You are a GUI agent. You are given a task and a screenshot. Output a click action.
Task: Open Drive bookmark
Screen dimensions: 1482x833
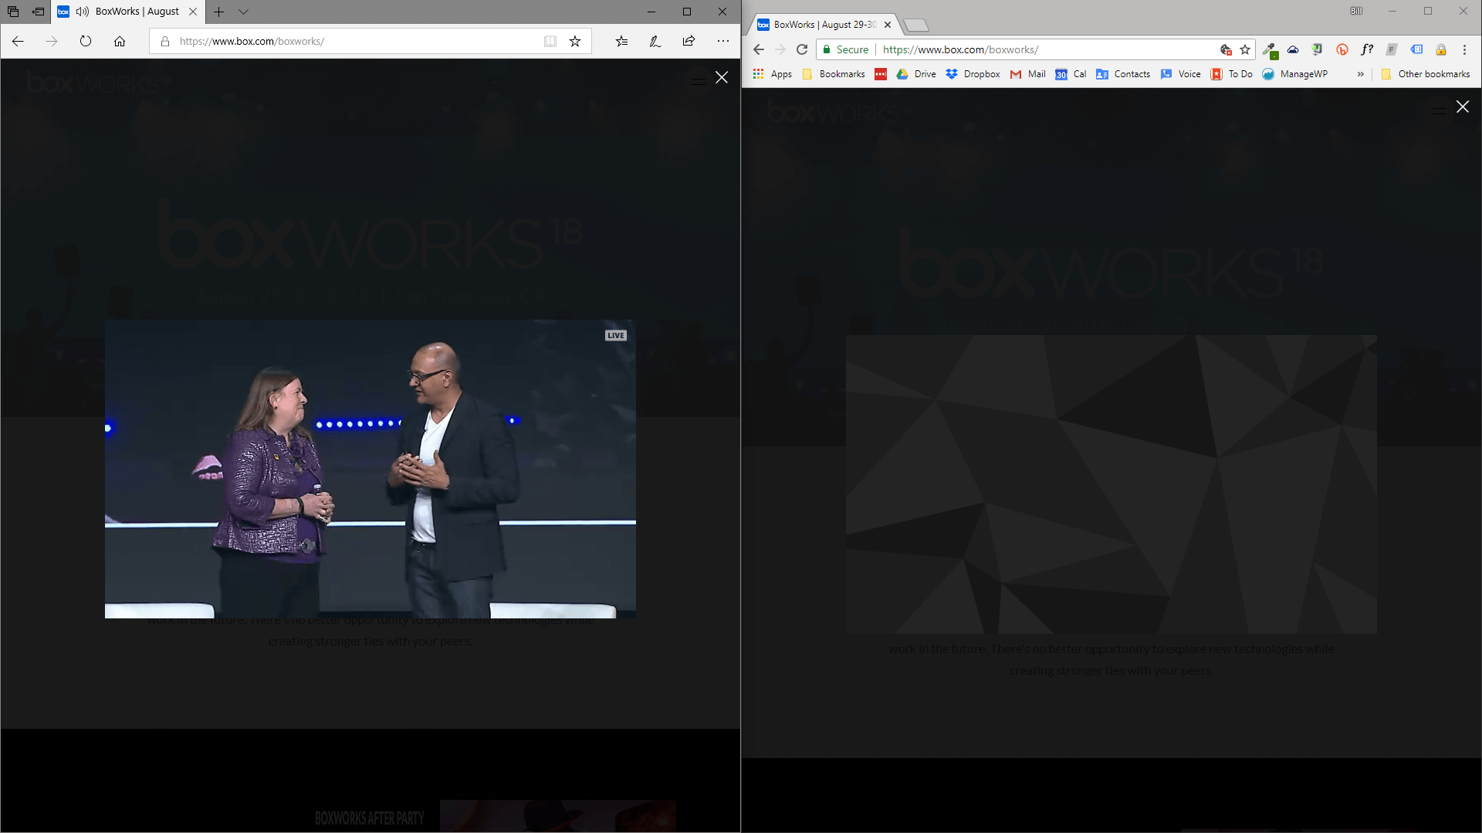pyautogui.click(x=916, y=74)
